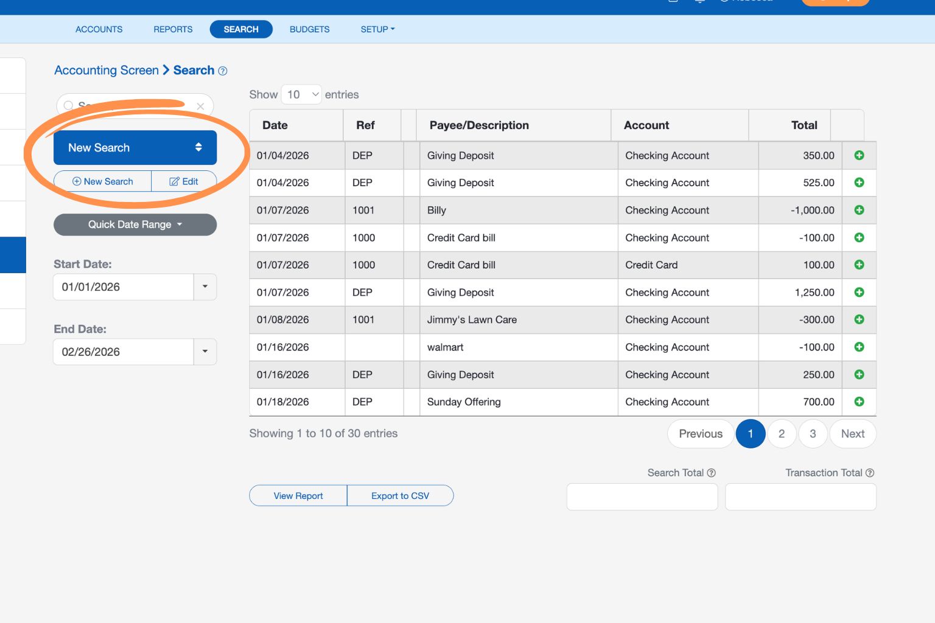Jump to page 2 of results
This screenshot has height=623, width=935.
(782, 434)
